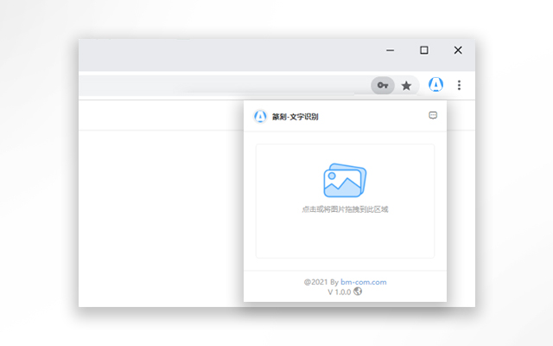Image resolution: width=553 pixels, height=346 pixels.
Task: Bookmark this page with the star icon
Action: point(406,86)
